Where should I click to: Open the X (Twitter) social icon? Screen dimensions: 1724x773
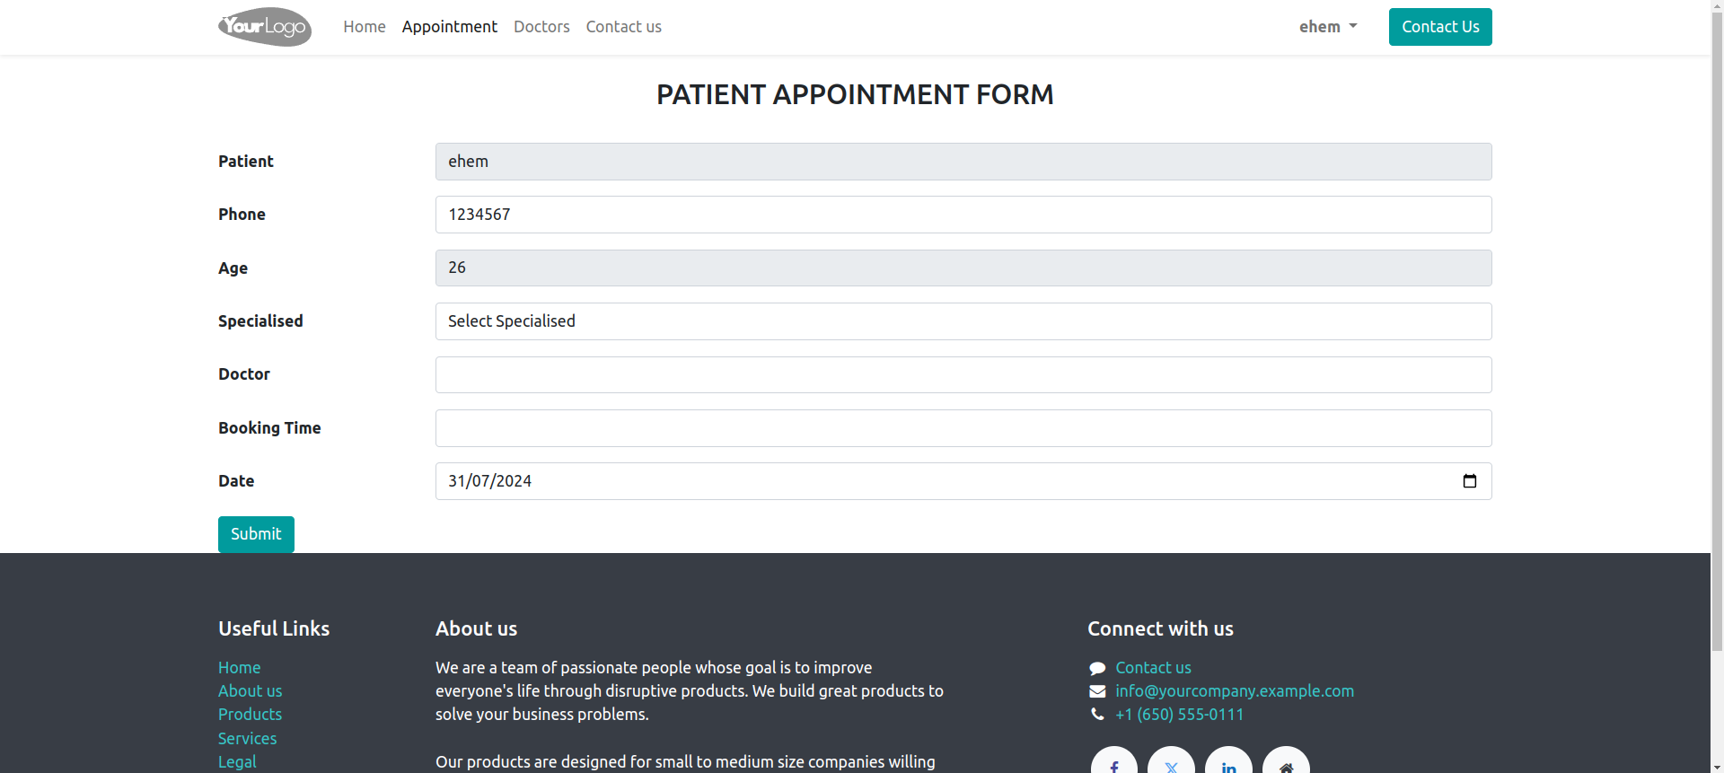[x=1171, y=763]
